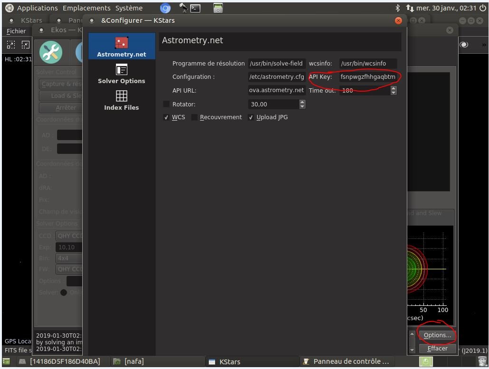
Task: Click the zoom-in selection icon in KStars toolbar
Action: point(11,45)
